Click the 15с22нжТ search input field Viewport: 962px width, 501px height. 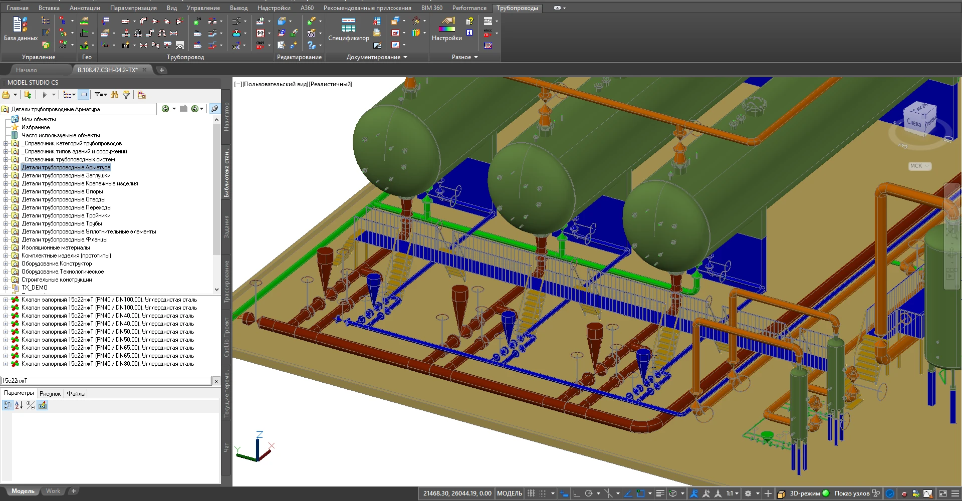106,381
